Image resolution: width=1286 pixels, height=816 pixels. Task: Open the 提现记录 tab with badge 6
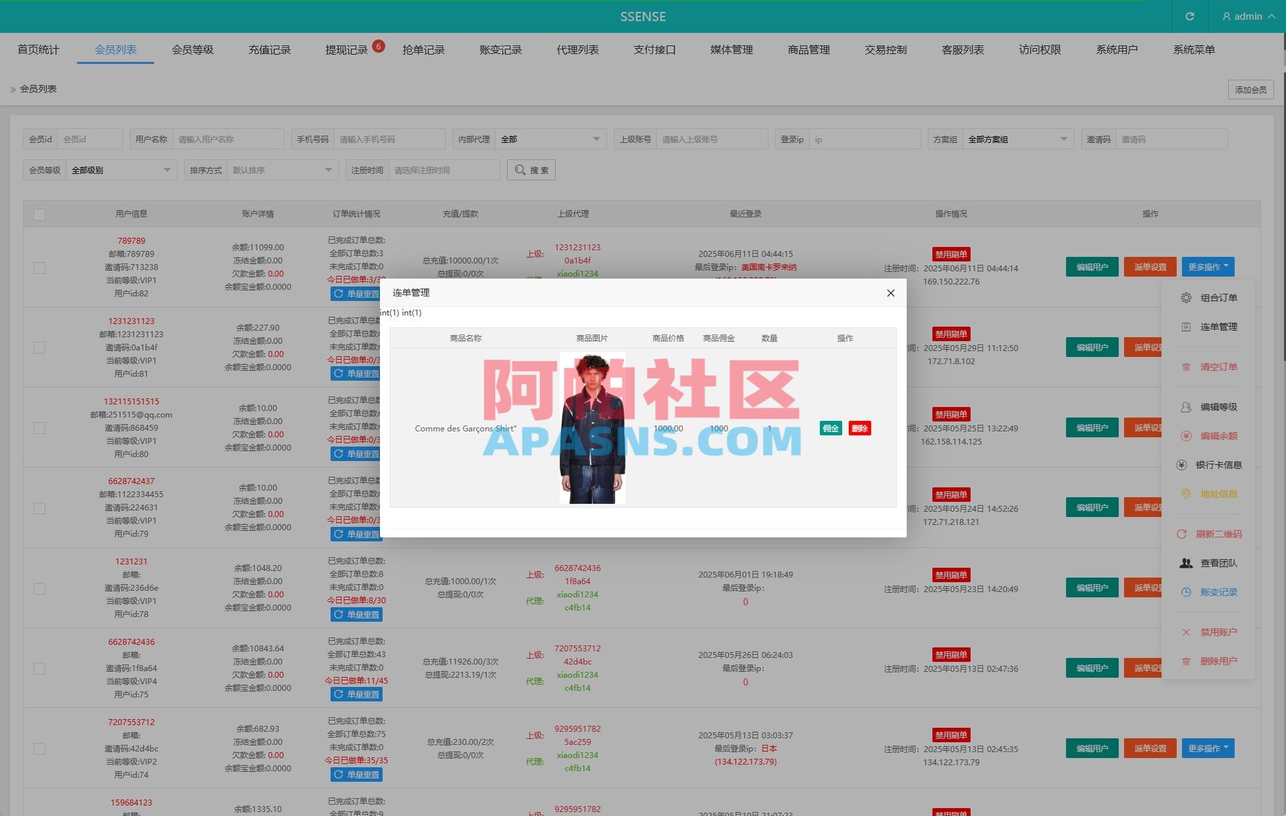pyautogui.click(x=348, y=49)
